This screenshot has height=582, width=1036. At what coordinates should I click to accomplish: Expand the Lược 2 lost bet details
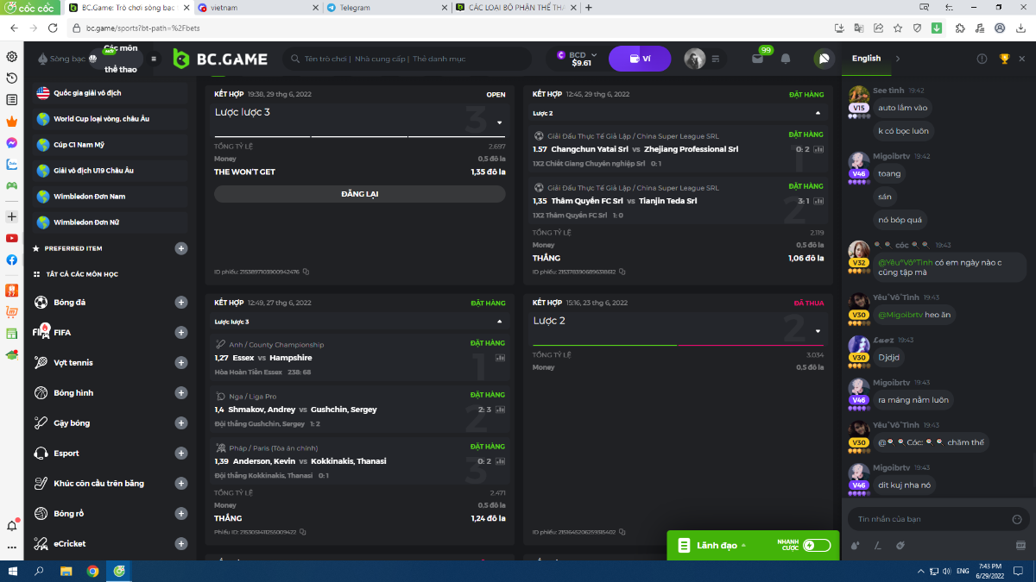coord(818,331)
